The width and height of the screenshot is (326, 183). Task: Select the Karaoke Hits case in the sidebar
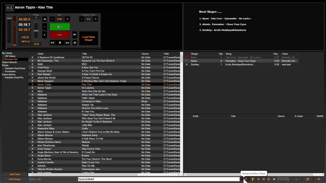(11, 59)
